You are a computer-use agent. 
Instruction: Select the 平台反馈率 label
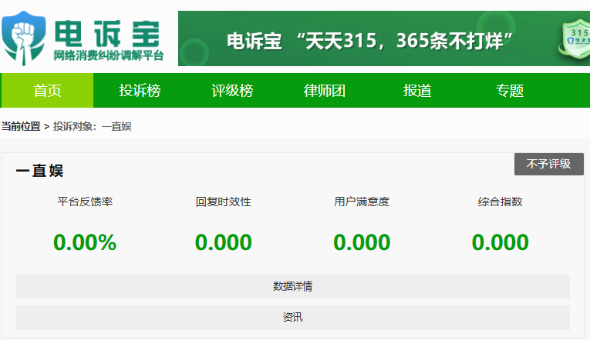click(85, 202)
